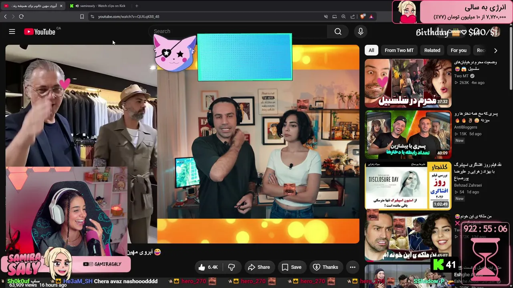Close the YouTube browser tab
513x288 pixels.
(61, 6)
